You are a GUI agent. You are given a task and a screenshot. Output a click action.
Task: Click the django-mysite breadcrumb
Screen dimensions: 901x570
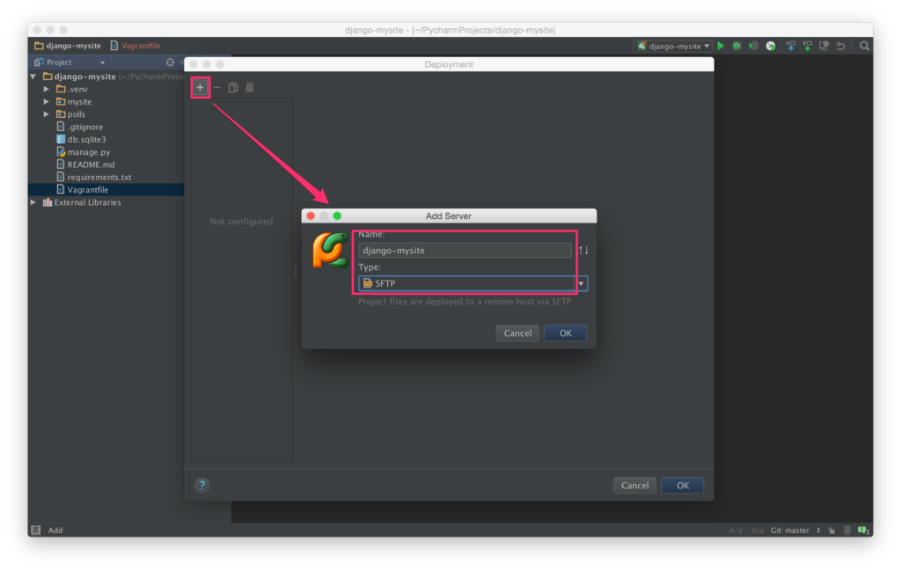pos(68,46)
